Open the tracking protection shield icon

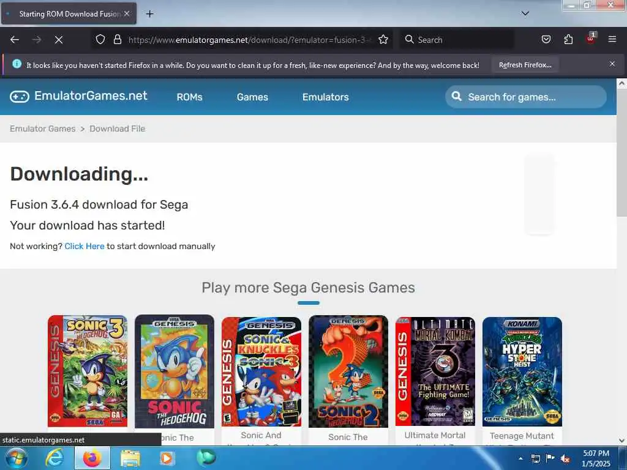100,40
